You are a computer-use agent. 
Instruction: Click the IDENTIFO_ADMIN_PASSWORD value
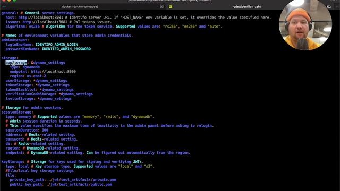coord(66,49)
